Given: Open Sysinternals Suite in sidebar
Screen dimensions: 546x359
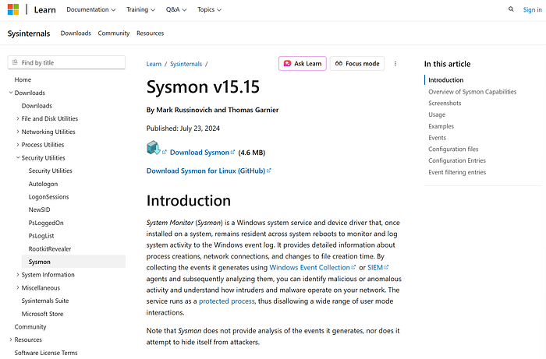Looking at the screenshot, I should point(45,301).
